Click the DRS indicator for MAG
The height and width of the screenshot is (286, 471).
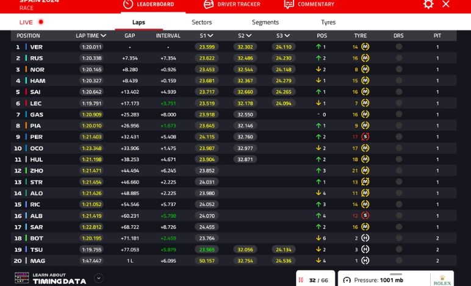[398, 260]
